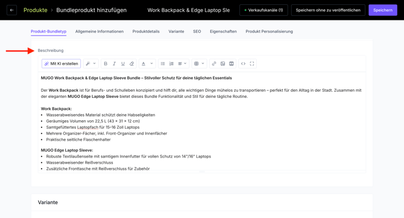Open the Produkt Personalisierung tab
Screen dimensions: 404x218
[x=269, y=31]
